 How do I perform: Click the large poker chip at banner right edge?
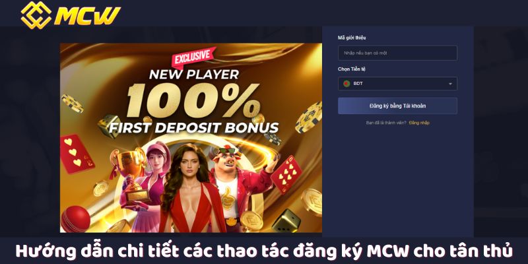click(x=309, y=117)
